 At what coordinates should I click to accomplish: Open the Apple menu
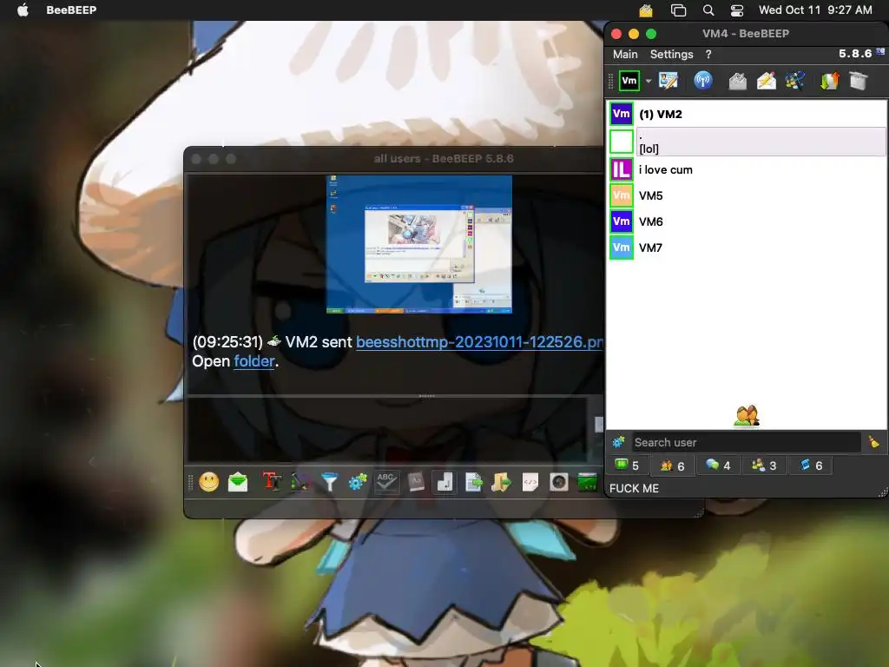[23, 10]
